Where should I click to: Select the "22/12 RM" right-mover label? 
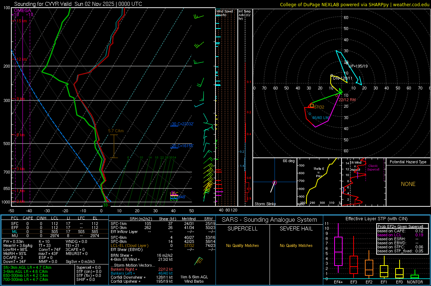coord(347,100)
